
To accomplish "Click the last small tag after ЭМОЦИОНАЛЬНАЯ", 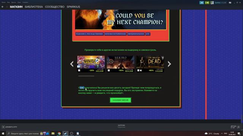I will [148, 34].
